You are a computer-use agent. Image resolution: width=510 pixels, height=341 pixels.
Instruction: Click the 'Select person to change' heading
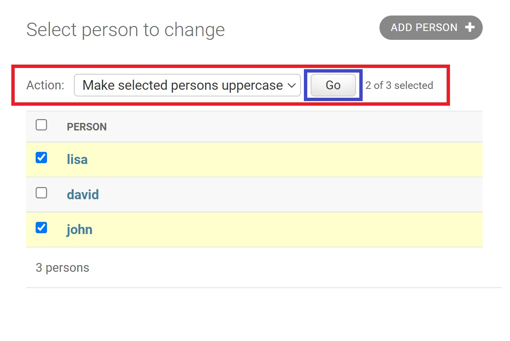126,30
